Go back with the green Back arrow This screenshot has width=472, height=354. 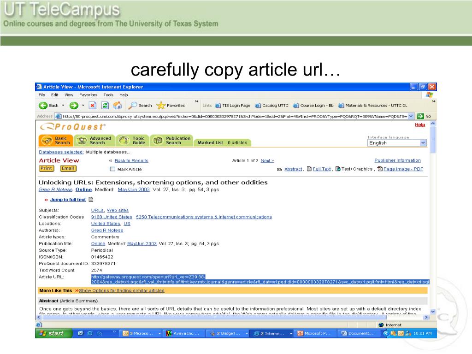43,106
